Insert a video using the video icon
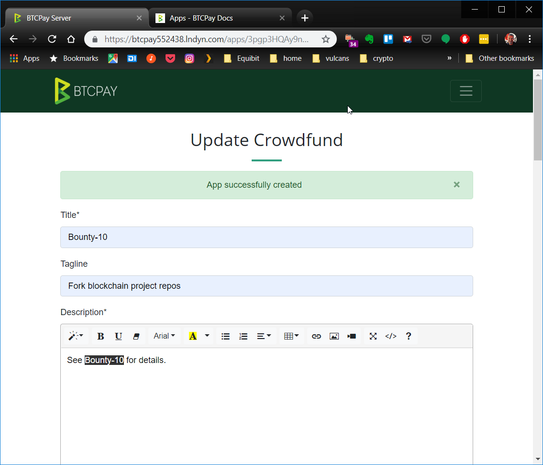 pos(352,336)
